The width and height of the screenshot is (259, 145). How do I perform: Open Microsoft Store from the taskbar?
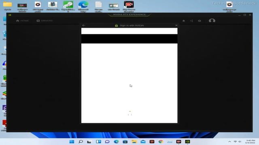tap(125, 141)
